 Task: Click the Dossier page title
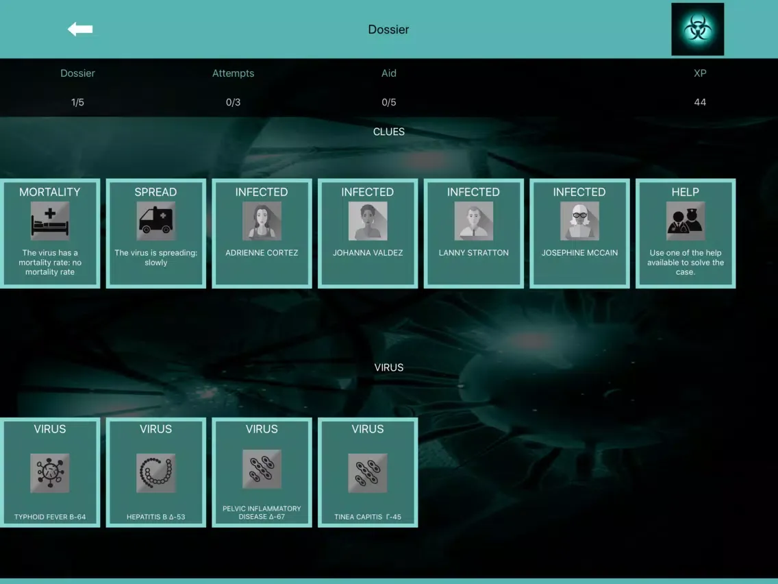point(388,29)
